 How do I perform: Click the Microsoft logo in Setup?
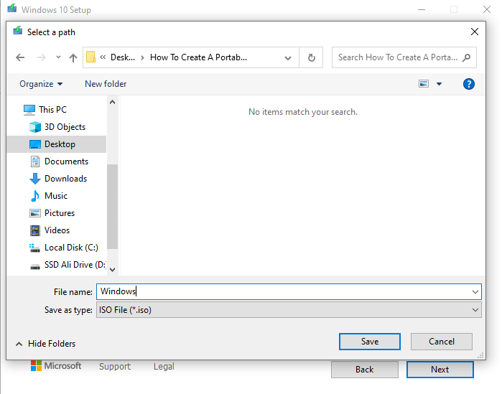56,366
